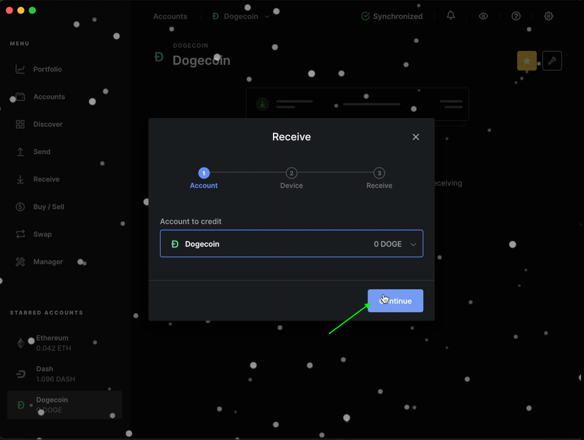
Task: Open the help question mark icon
Action: pyautogui.click(x=516, y=16)
